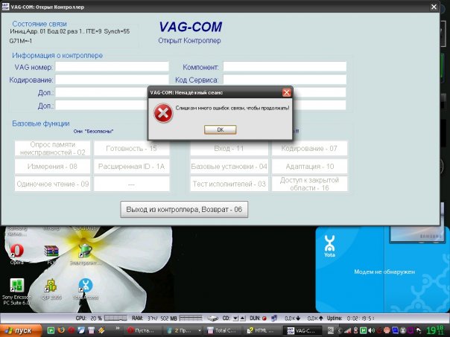Click 'Кодирование - 07' button

[x=309, y=149]
